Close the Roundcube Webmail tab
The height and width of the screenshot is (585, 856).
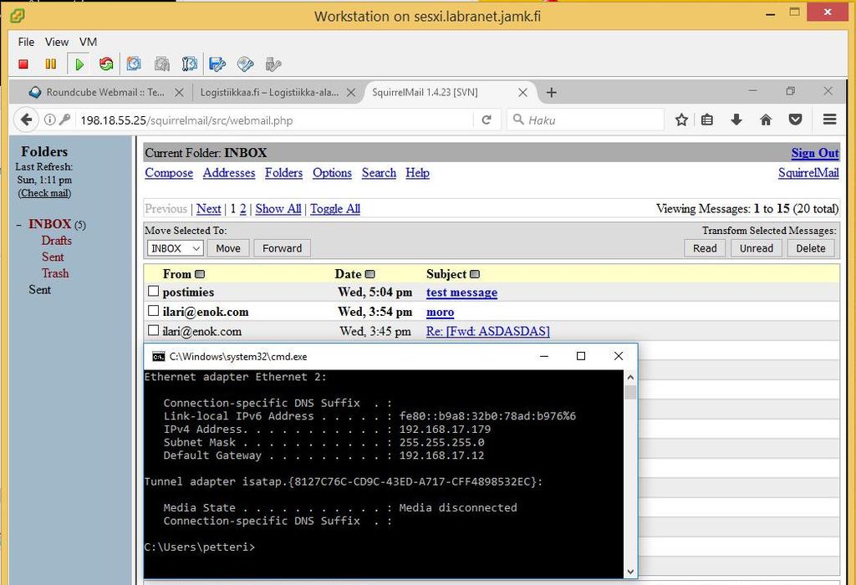pyautogui.click(x=179, y=93)
